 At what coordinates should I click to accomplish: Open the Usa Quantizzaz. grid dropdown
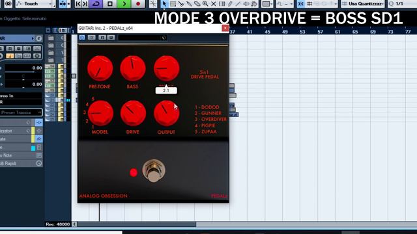(363, 4)
